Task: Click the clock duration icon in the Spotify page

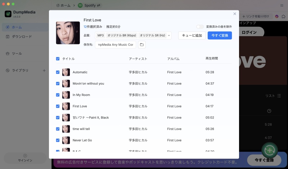Action: 269,111
